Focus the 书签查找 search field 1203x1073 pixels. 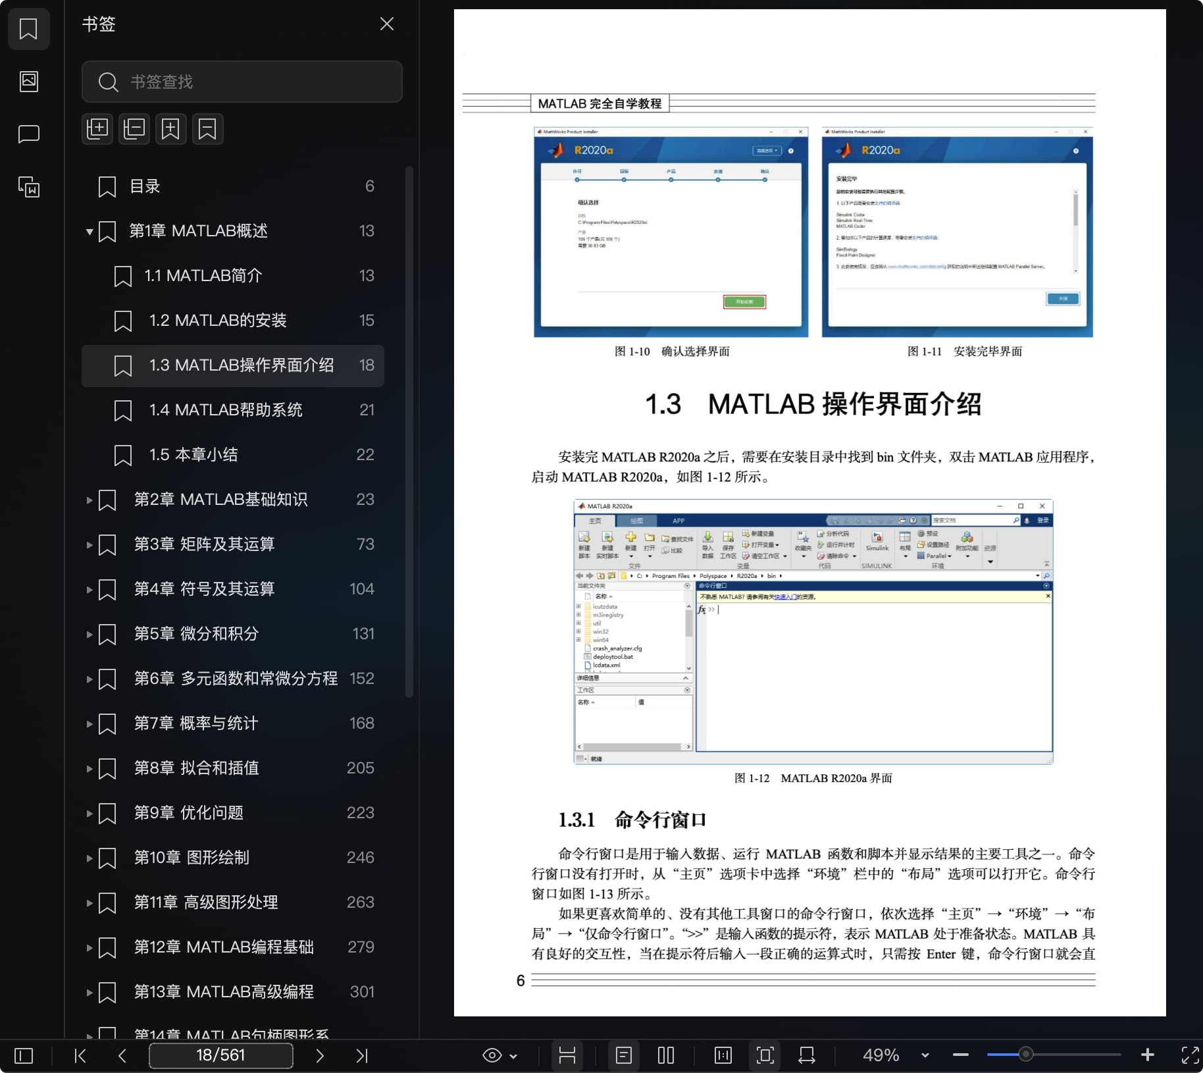[x=242, y=82]
